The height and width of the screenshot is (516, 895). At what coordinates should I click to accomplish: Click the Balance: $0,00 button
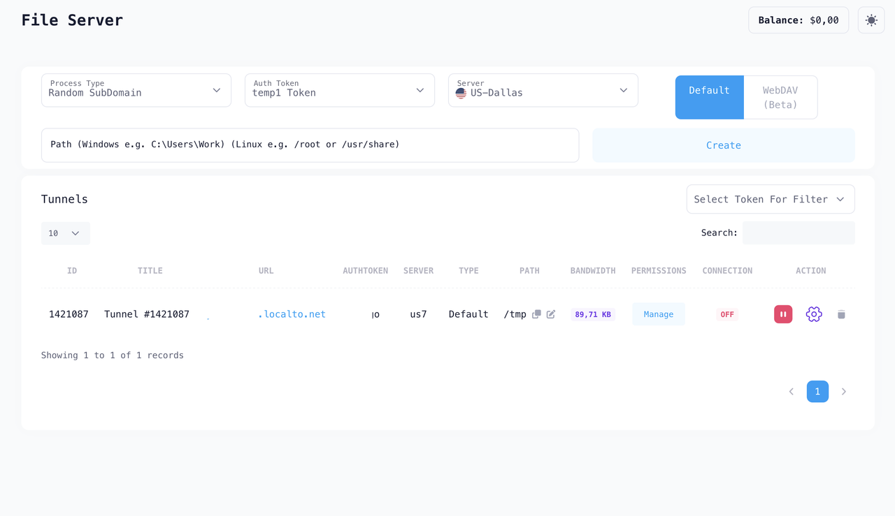799,20
